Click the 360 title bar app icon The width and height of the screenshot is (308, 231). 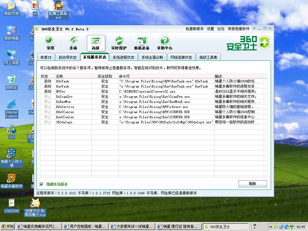pyautogui.click(x=37, y=29)
